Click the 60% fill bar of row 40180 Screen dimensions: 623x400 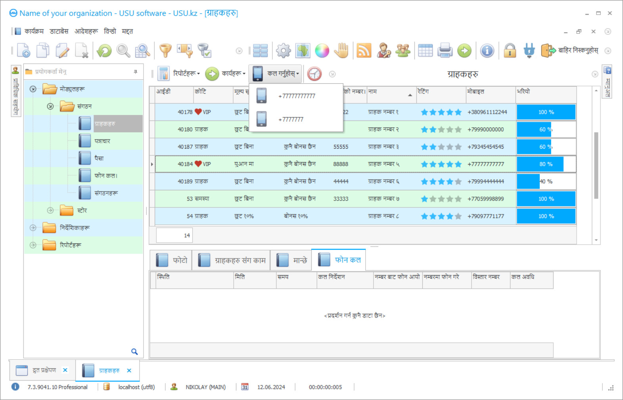[x=546, y=129]
